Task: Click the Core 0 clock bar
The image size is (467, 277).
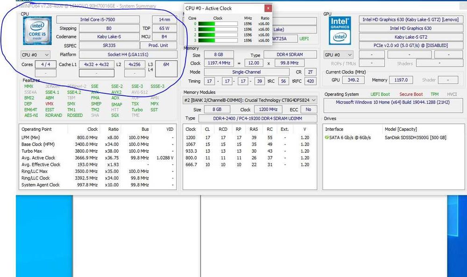Action: 218,24
